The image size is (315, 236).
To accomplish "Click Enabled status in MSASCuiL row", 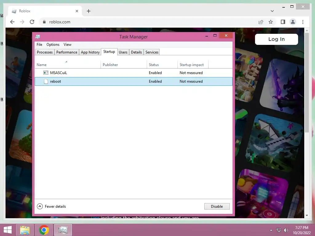I will pos(155,73).
